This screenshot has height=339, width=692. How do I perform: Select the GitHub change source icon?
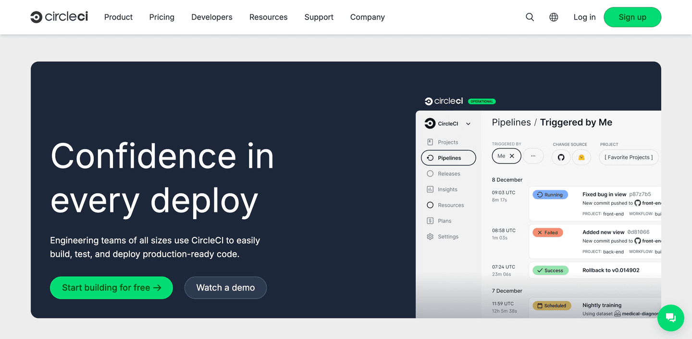(561, 157)
